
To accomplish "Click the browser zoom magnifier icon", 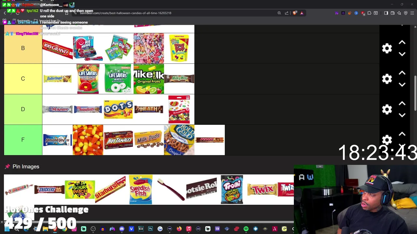I will click(x=279, y=13).
